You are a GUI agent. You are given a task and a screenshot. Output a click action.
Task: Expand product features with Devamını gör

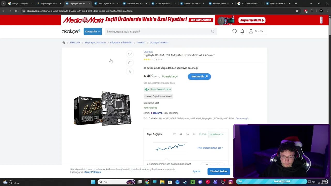242,118
